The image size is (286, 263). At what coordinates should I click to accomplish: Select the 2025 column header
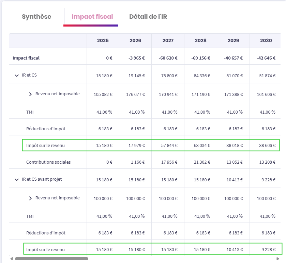tap(103, 40)
